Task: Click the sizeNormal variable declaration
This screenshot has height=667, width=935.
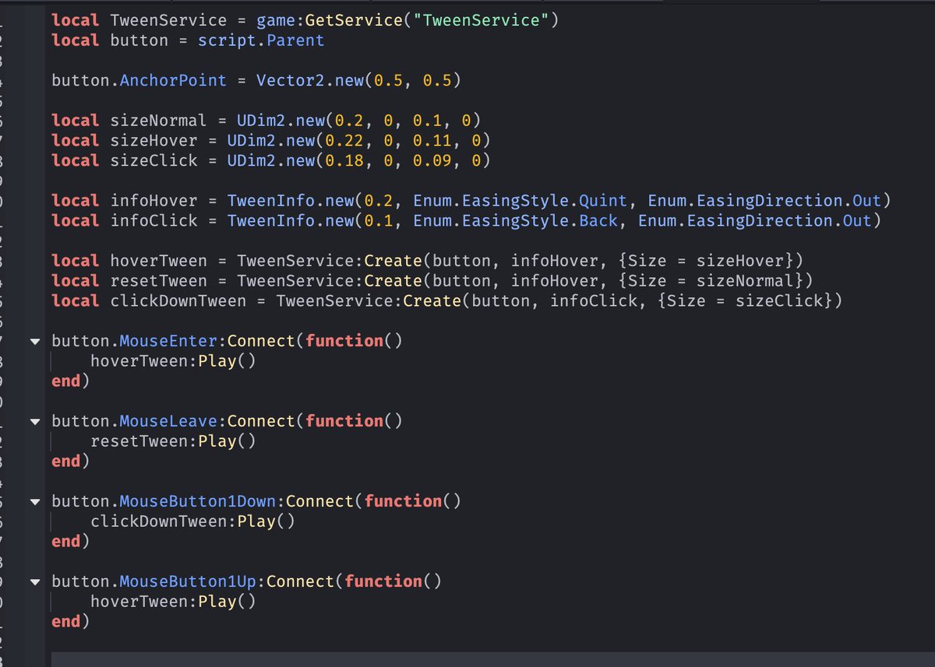Action: coord(159,121)
